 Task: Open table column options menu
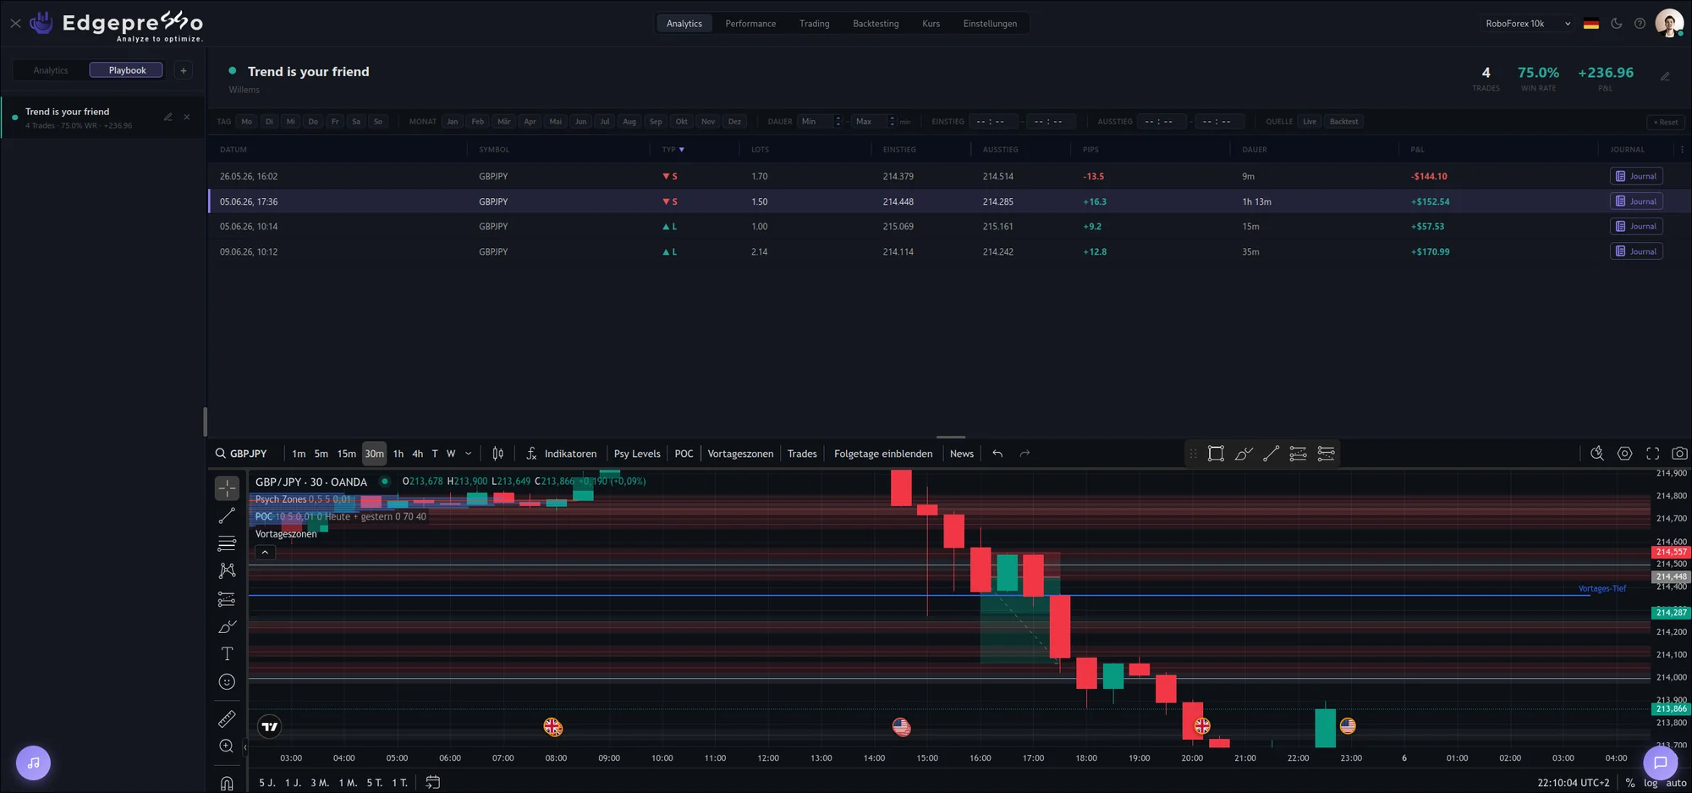1682,150
